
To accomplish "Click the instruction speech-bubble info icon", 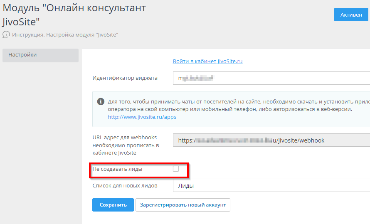I will (6, 35).
